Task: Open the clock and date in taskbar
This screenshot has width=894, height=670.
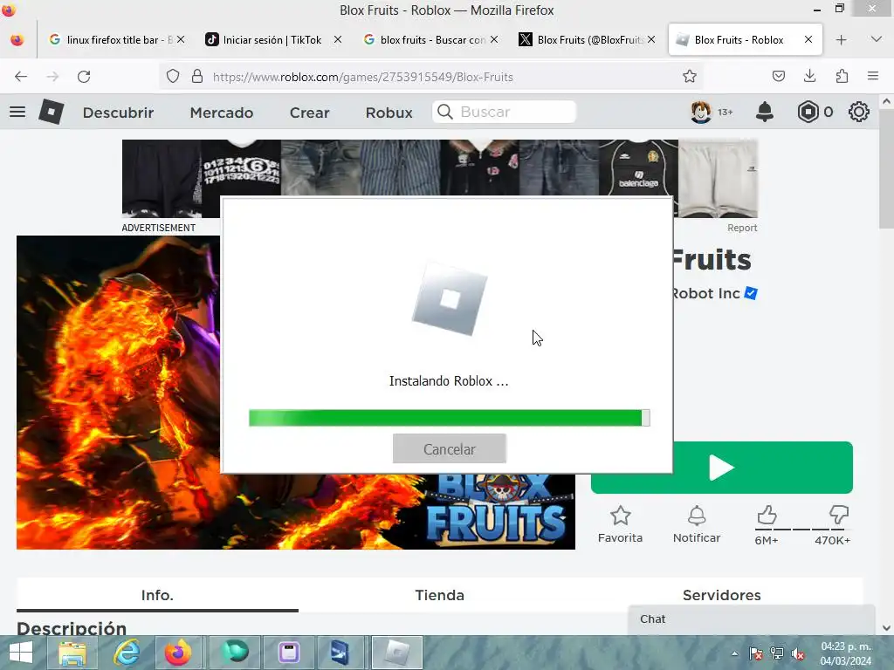Action: tap(846, 653)
